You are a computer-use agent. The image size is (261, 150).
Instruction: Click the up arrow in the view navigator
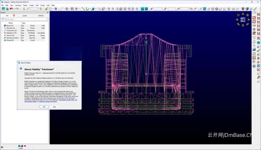click(x=243, y=14)
